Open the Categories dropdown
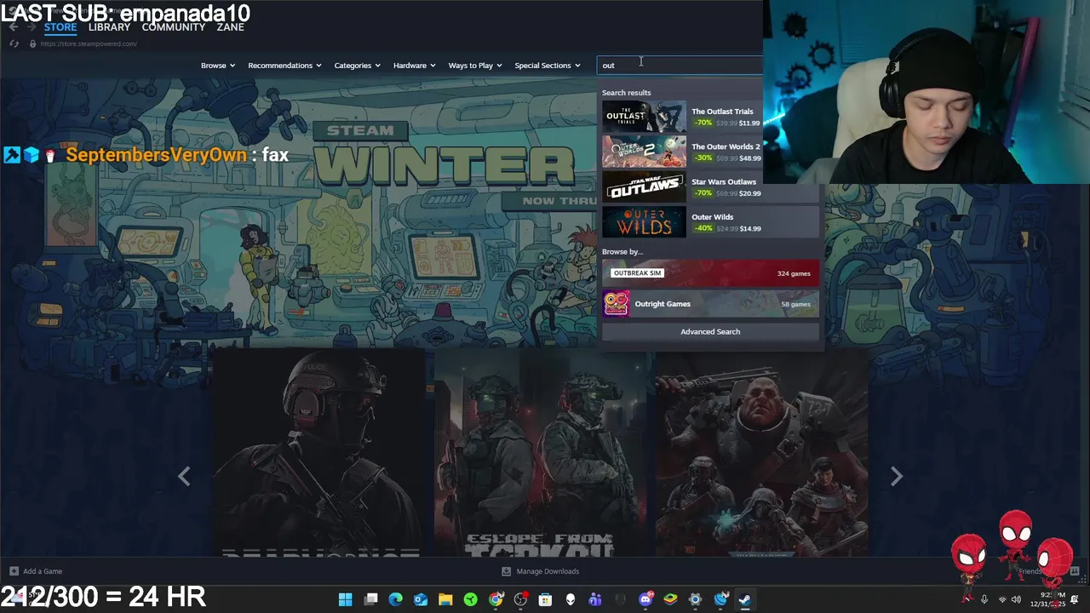The width and height of the screenshot is (1090, 613). [x=357, y=66]
